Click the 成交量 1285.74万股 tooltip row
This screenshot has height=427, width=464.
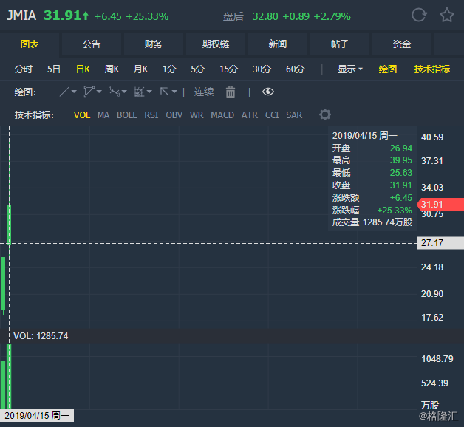click(372, 222)
